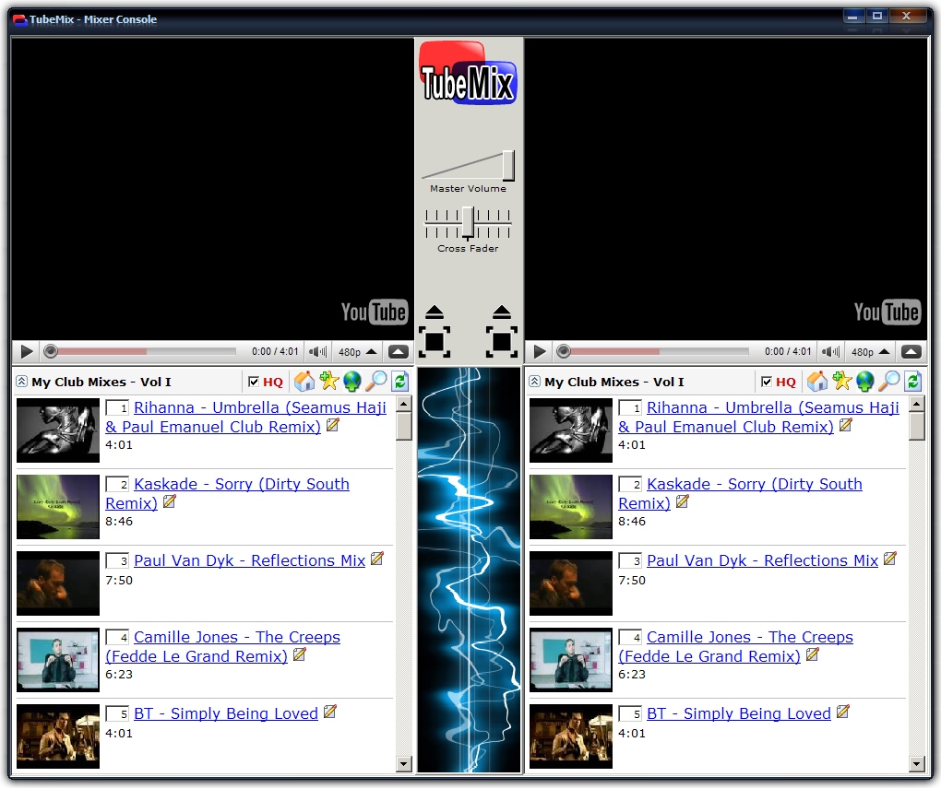Click the globe icon in left playlist toolbar

(x=352, y=381)
